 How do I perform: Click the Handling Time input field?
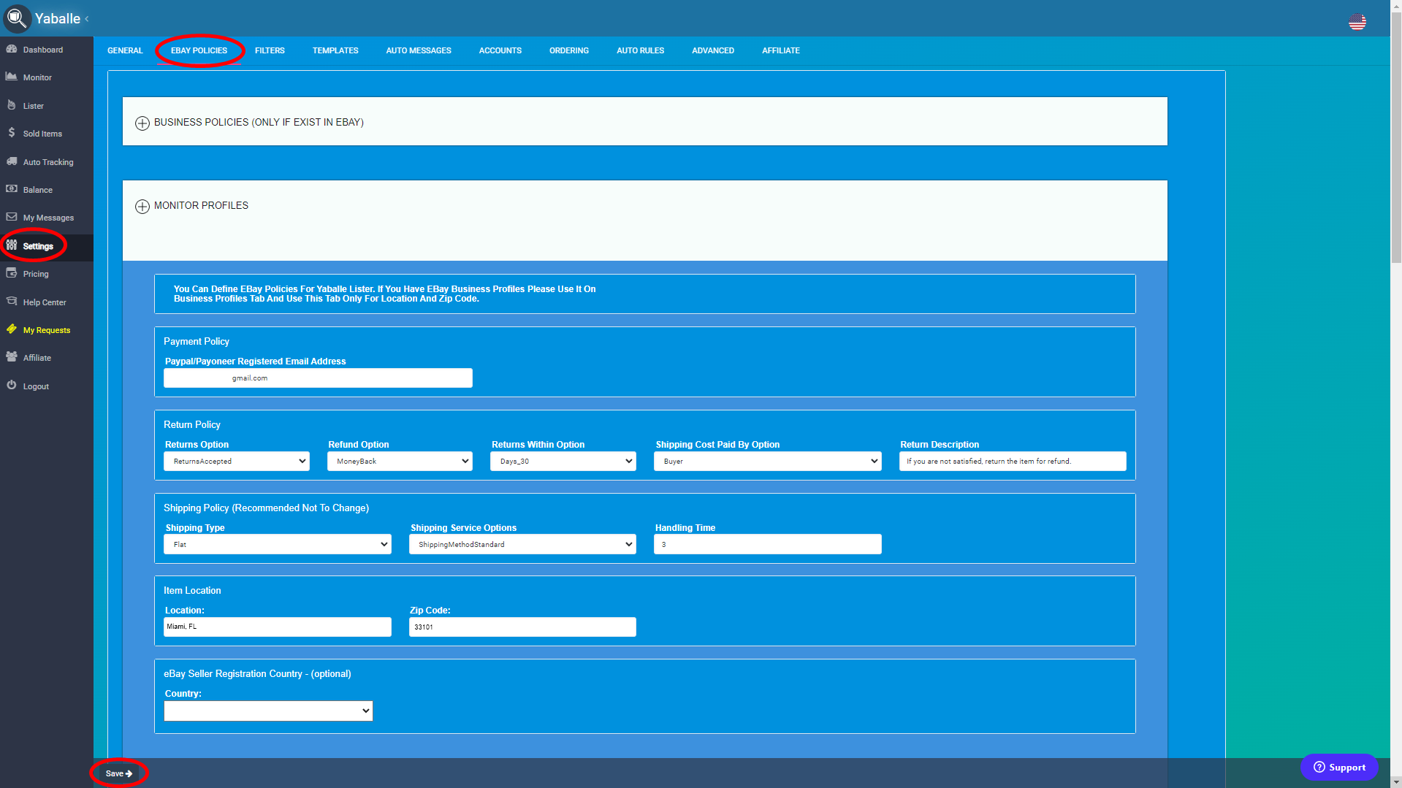(767, 545)
